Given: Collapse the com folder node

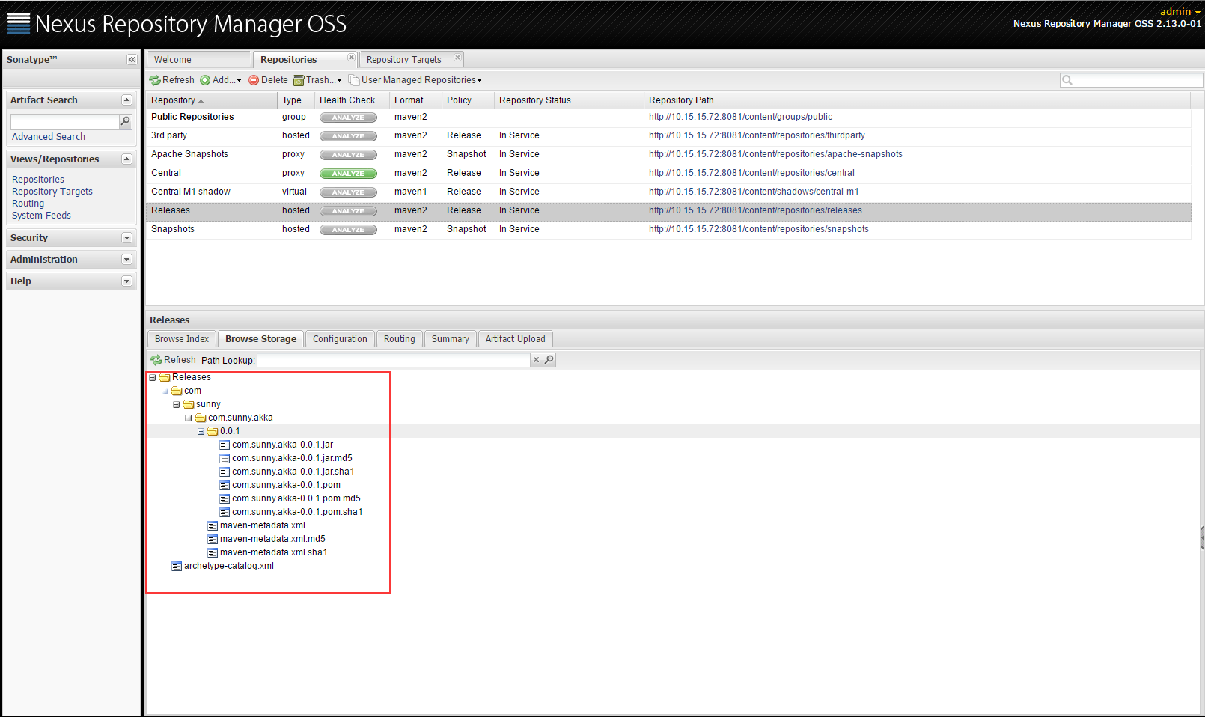Looking at the screenshot, I should click(165, 391).
